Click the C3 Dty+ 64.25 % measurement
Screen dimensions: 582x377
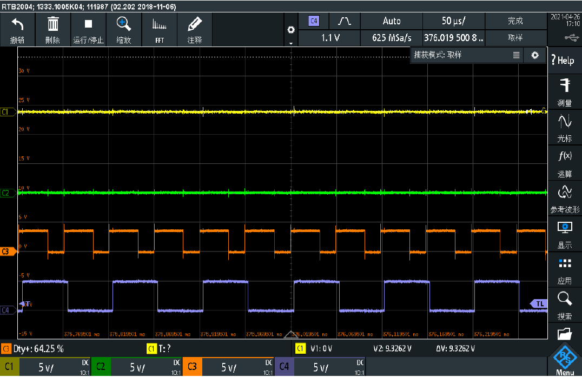point(38,349)
